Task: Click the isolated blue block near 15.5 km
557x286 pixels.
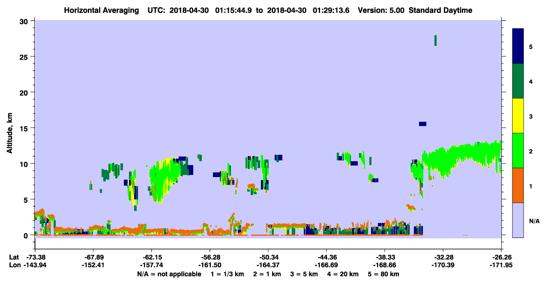Action: 423,124
